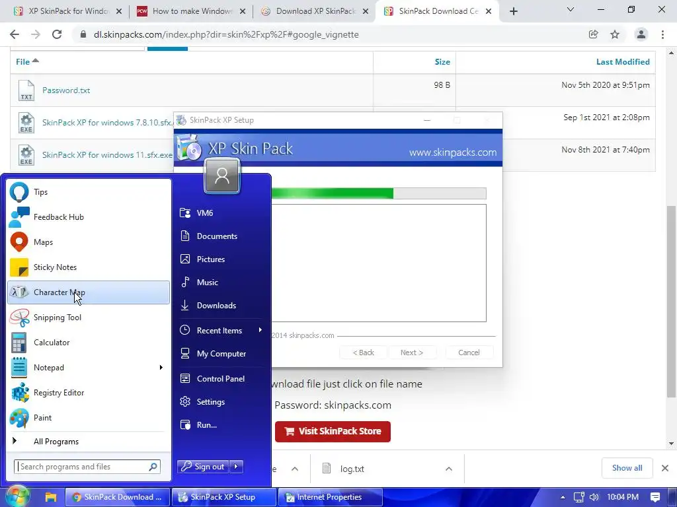Click the user account picture
This screenshot has width=677, height=507.
(x=222, y=176)
